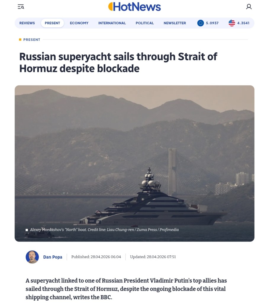Click the dollar exchange rate 4.3541
This screenshot has width=269, height=303.
coord(243,23)
